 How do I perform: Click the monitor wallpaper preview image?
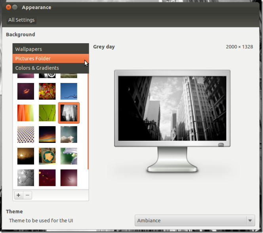[x=172, y=108]
